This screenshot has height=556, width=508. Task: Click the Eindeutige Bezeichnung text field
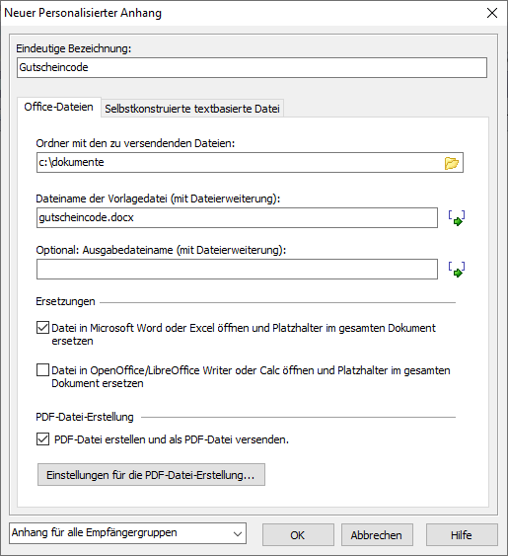coord(252,67)
